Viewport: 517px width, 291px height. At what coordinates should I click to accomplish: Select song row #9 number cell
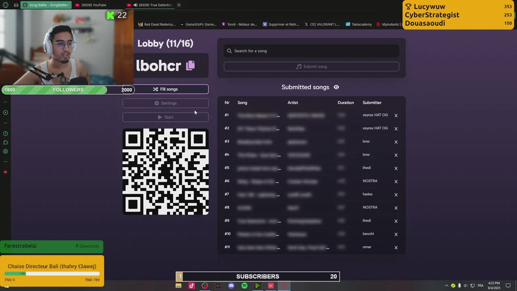[x=227, y=221]
